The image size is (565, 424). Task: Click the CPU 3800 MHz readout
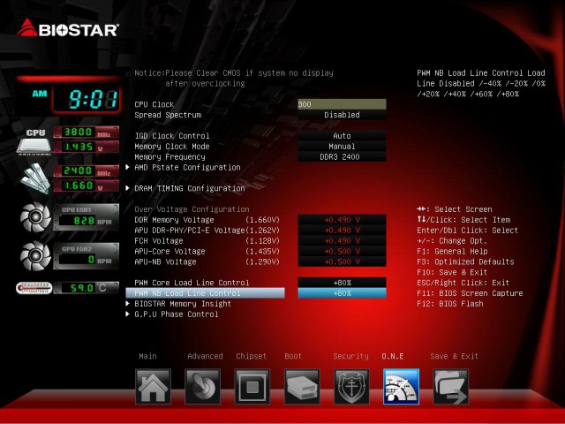pos(87,132)
